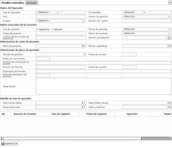Click the Total monto credito field

(x=147, y=103)
